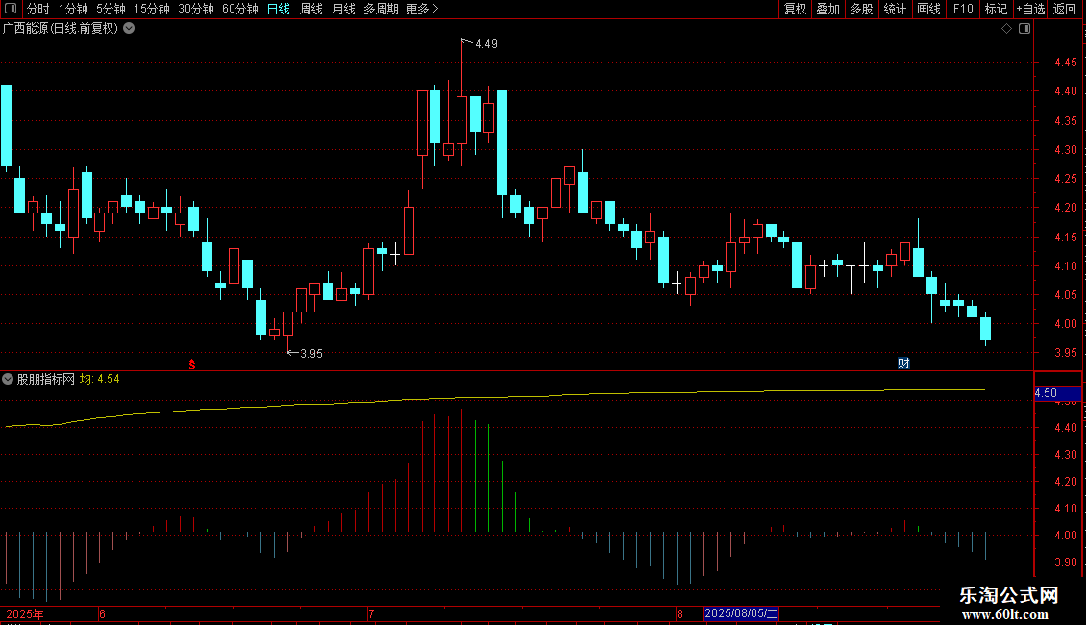1086x625 pixels.
Task: Click the 财 financial report marker
Action: pyautogui.click(x=903, y=363)
